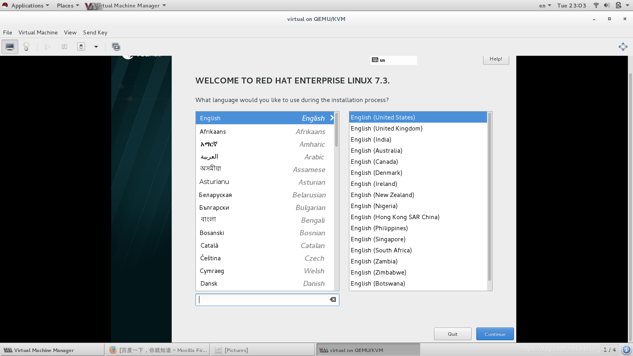Select English (United Kingdom) locale

point(418,128)
